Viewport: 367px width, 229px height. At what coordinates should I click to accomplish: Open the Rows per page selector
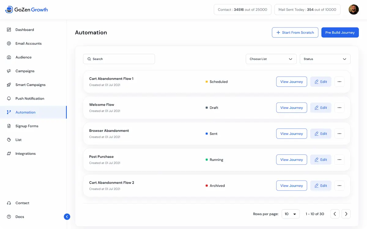(290, 214)
